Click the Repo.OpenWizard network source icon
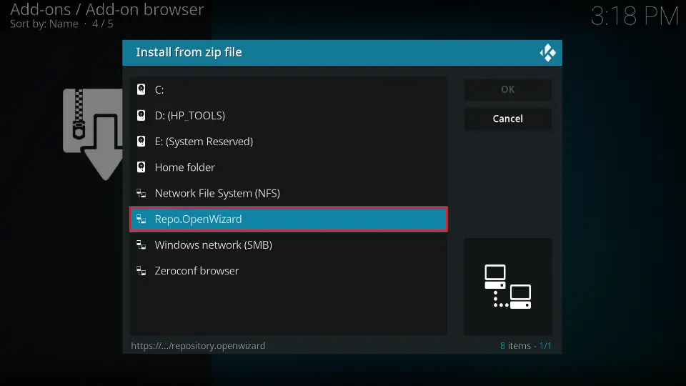 pyautogui.click(x=141, y=219)
